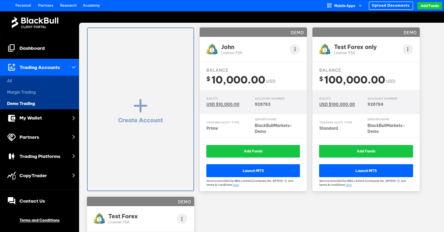
Task: Click account number 926783
Action: click(x=262, y=104)
